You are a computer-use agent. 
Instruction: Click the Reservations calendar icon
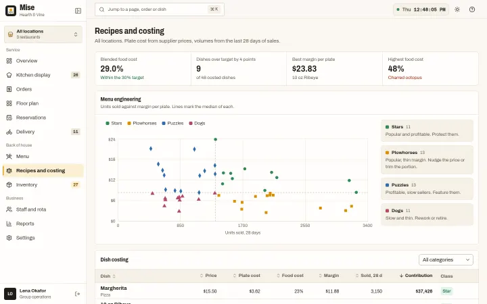pyautogui.click(x=9, y=118)
